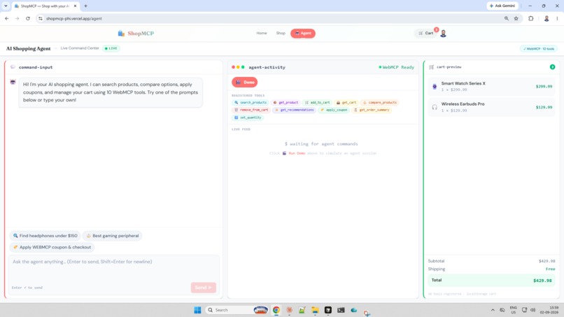Bookmark this page with the star
The image size is (564, 317).
point(516,18)
